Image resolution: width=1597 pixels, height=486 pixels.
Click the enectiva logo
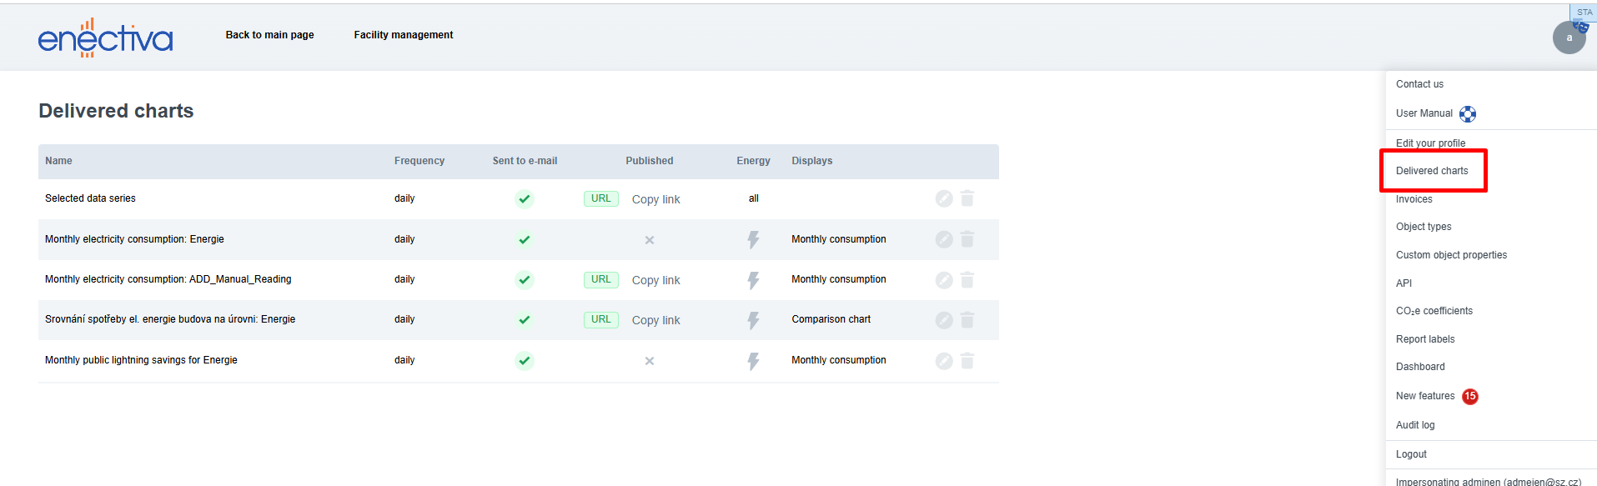(x=105, y=38)
